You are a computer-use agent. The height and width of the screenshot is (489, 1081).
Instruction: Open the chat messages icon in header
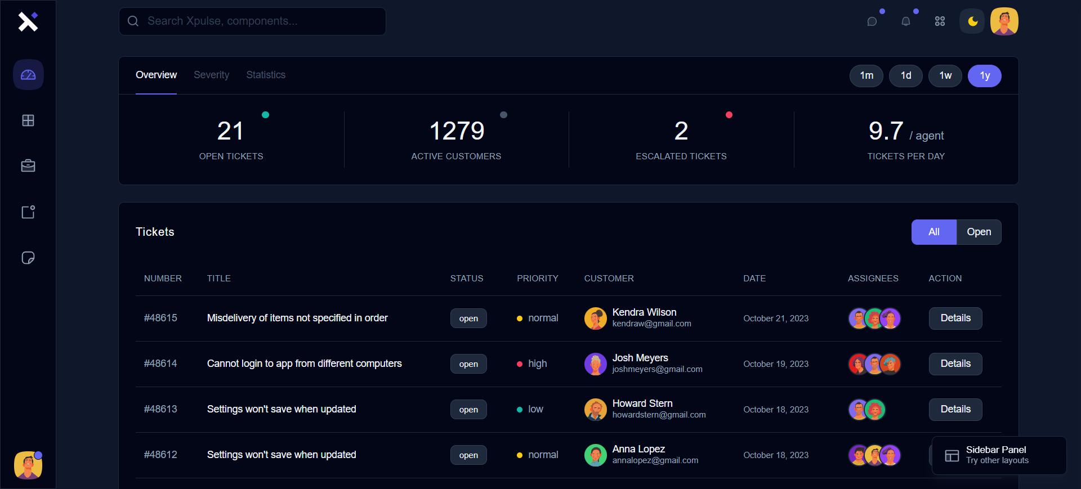coord(872,21)
